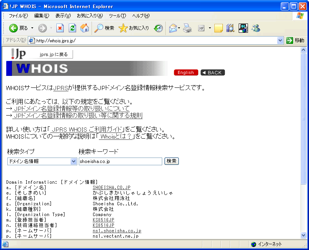Viewport: 309px width, 250px height.
Task: Expand the 検索タイプ dropdown
Action: [x=73, y=161]
